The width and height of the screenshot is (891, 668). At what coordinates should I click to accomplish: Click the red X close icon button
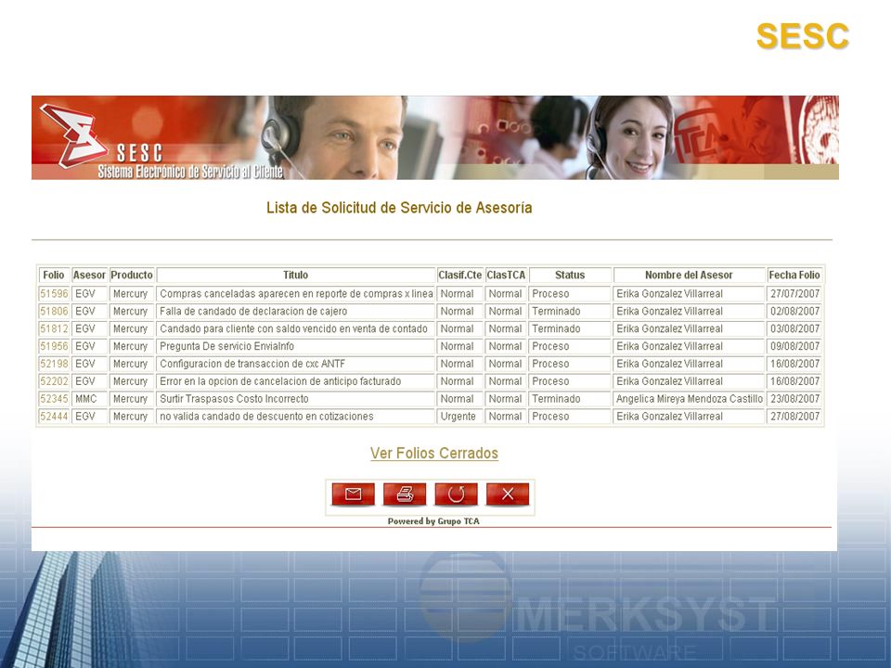pyautogui.click(x=508, y=495)
